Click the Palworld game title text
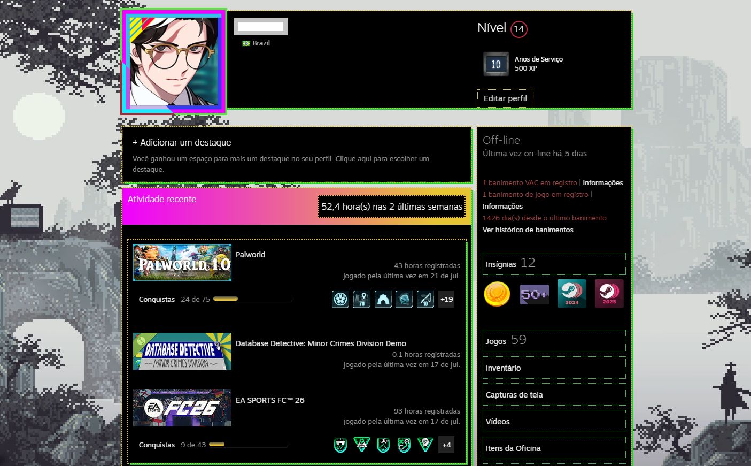The width and height of the screenshot is (751, 466). [x=250, y=255]
